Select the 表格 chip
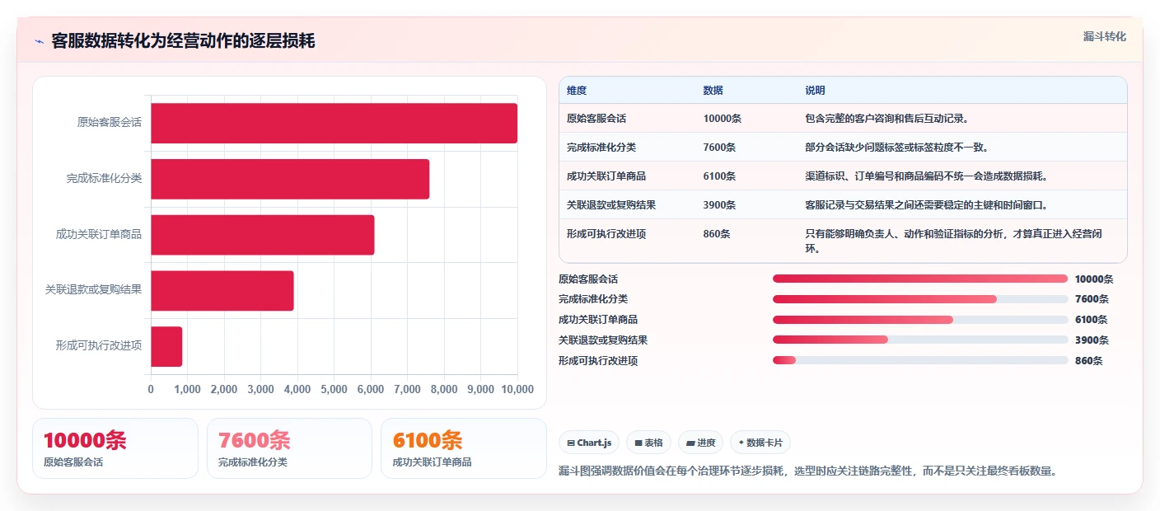 pos(648,443)
